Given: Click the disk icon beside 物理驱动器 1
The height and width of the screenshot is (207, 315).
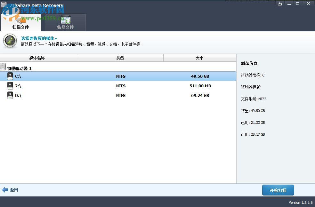Looking at the screenshot, I should coord(3,66).
